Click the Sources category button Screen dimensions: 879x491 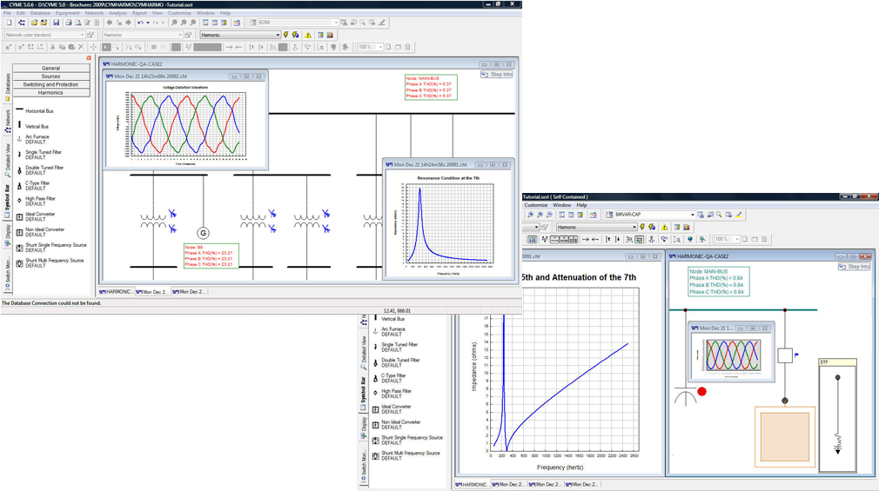click(x=50, y=76)
